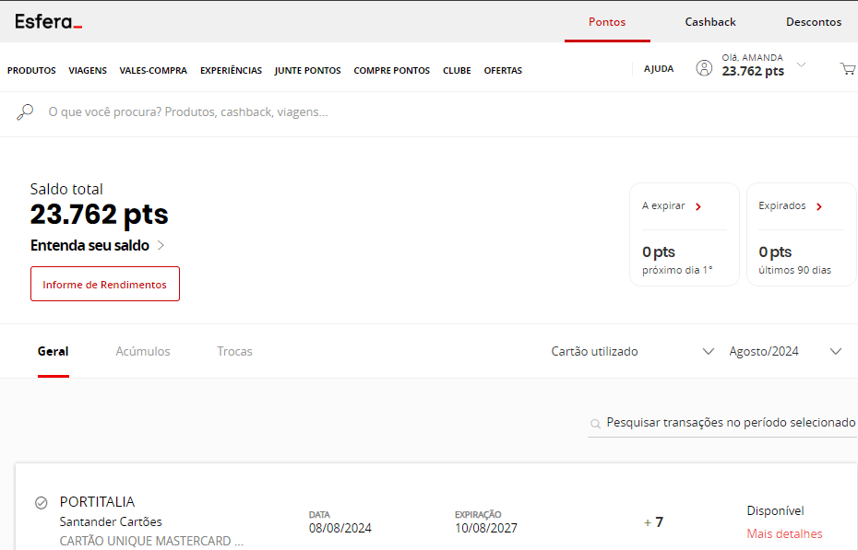Switch to the Cashback tab
This screenshot has width=858, height=550.
pos(709,21)
